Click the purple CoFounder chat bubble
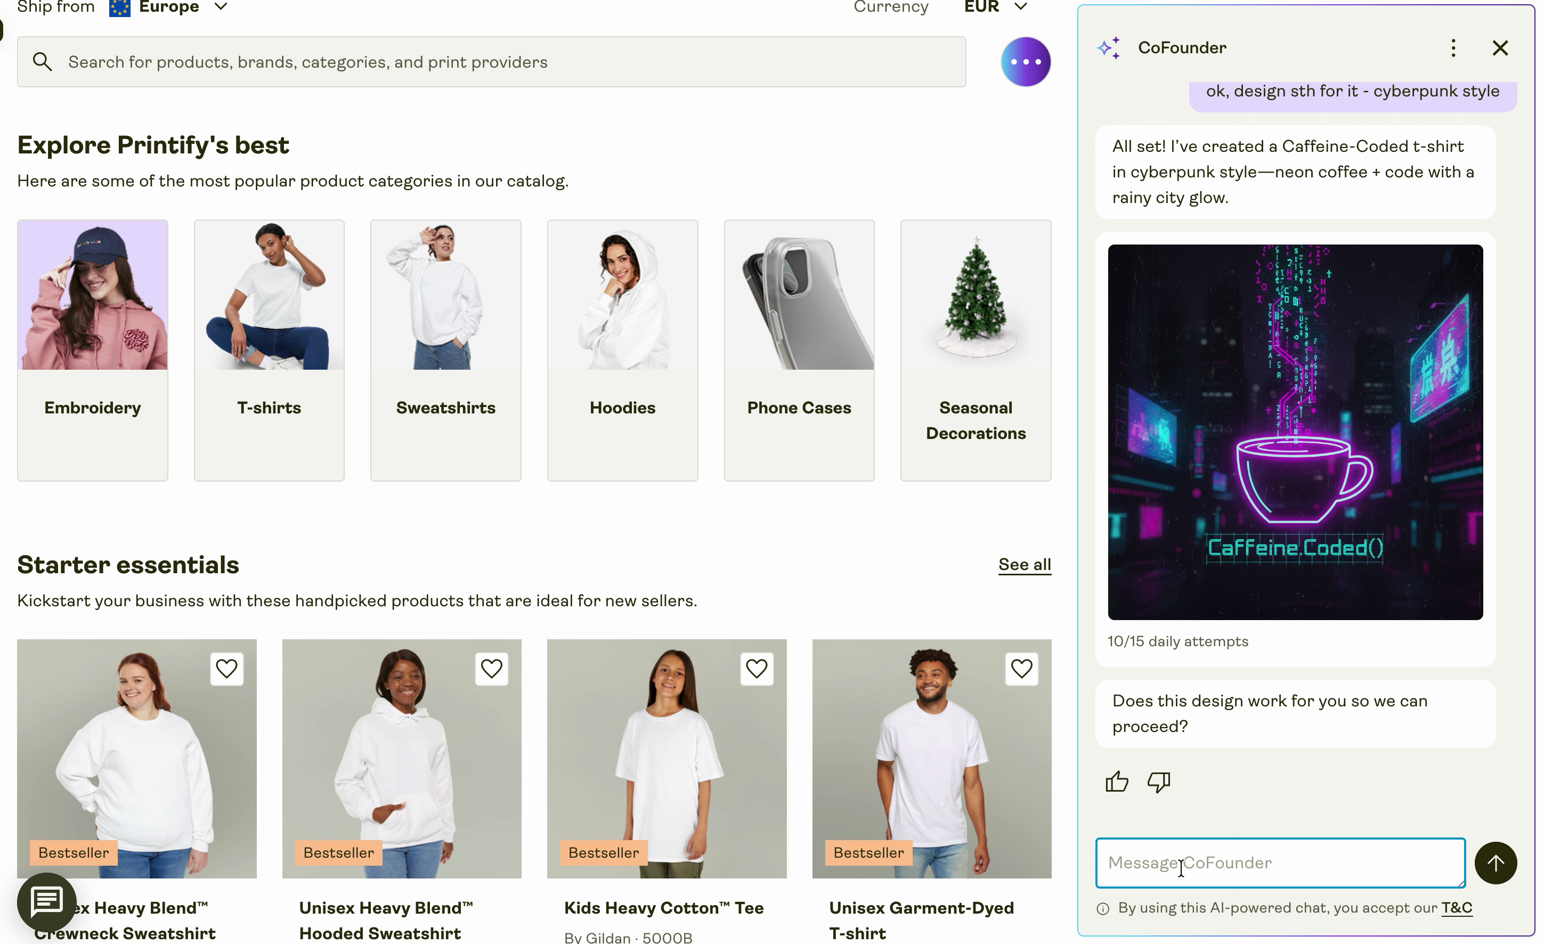 (1025, 61)
